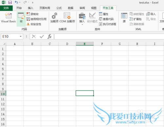Viewport: 164px width, 127px height.
Task: Click the active cell E10
Action: coord(85,93)
